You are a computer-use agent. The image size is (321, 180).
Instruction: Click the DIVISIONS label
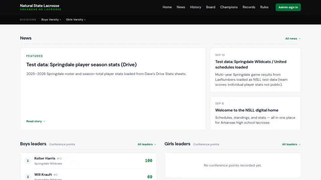click(28, 20)
